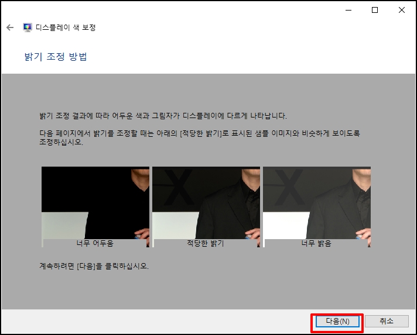The width and height of the screenshot is (417, 335).
Task: Select the 너무 어두움 sample image
Action: click(95, 207)
